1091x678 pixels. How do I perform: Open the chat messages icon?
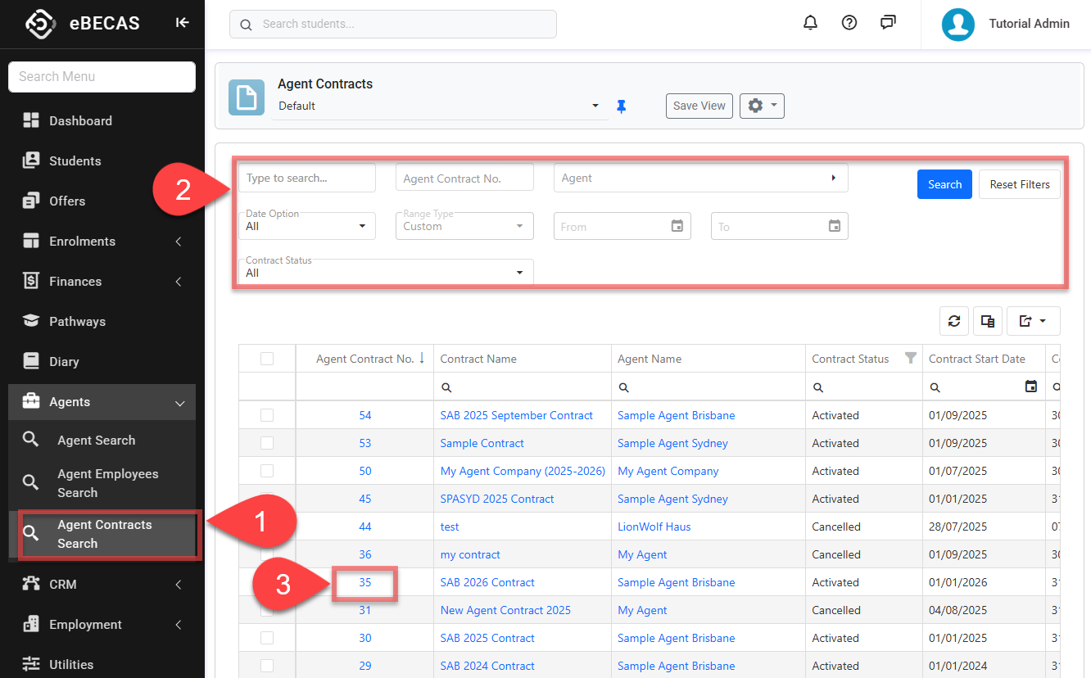point(888,23)
